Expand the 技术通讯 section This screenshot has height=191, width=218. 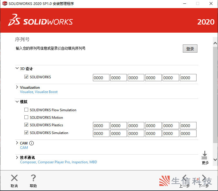point(17,157)
